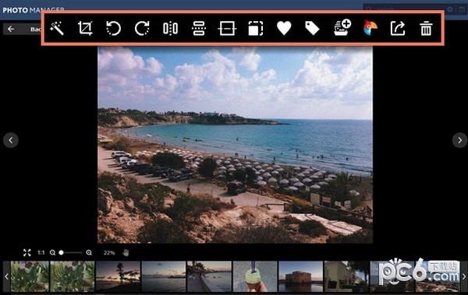Image resolution: width=468 pixels, height=295 pixels.
Task: Go back using the arrow button
Action: point(11,29)
